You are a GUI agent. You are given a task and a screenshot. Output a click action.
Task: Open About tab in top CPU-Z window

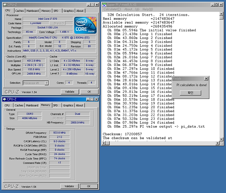tap(80, 11)
